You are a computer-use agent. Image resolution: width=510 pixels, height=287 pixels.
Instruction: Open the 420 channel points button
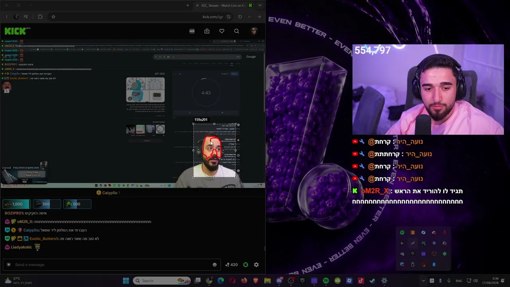click(x=231, y=265)
